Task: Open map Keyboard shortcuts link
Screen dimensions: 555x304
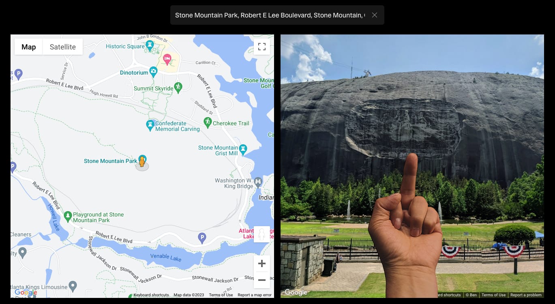Action: (x=151, y=295)
